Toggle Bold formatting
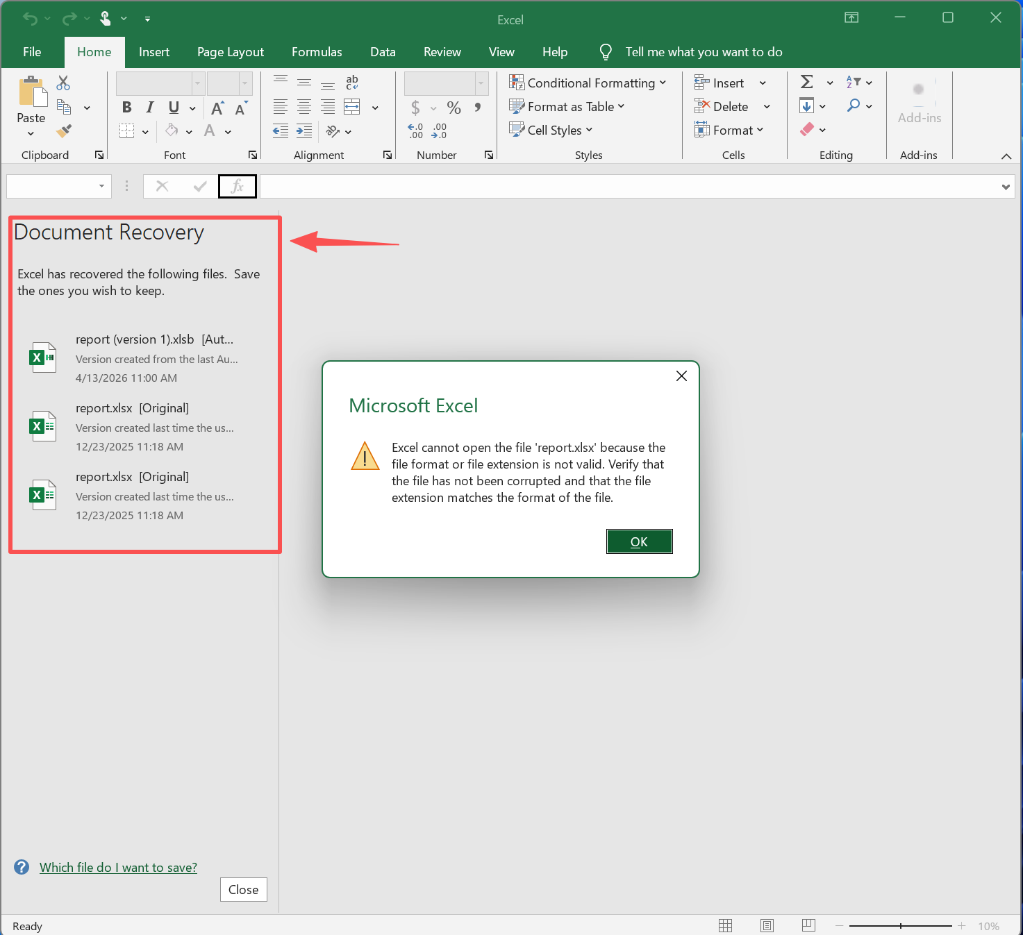This screenshot has width=1023, height=935. [x=126, y=107]
